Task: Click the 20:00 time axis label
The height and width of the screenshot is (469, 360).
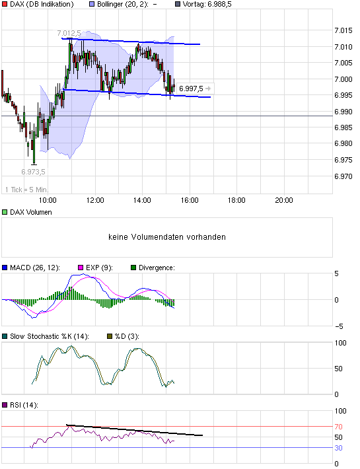Action: [284, 200]
